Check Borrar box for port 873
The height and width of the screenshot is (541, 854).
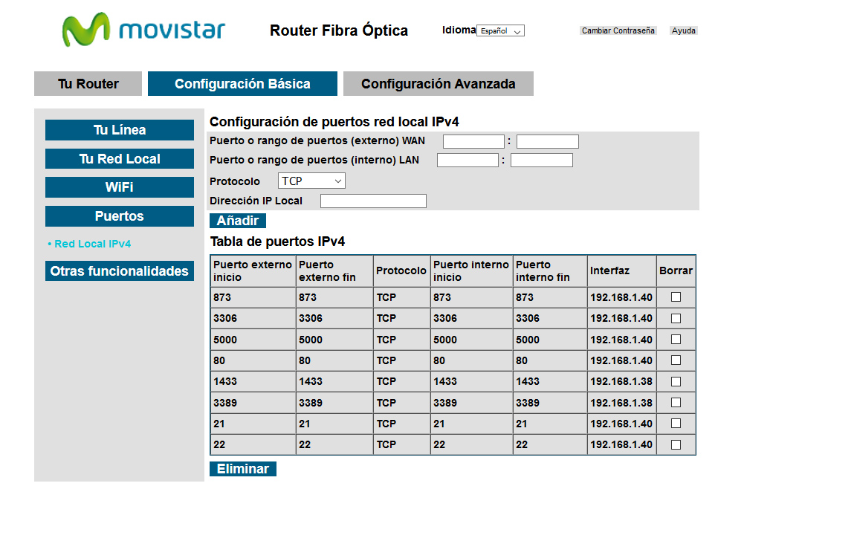coord(676,297)
